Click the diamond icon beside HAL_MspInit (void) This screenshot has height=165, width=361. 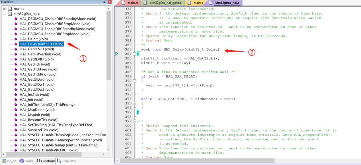click(16, 115)
